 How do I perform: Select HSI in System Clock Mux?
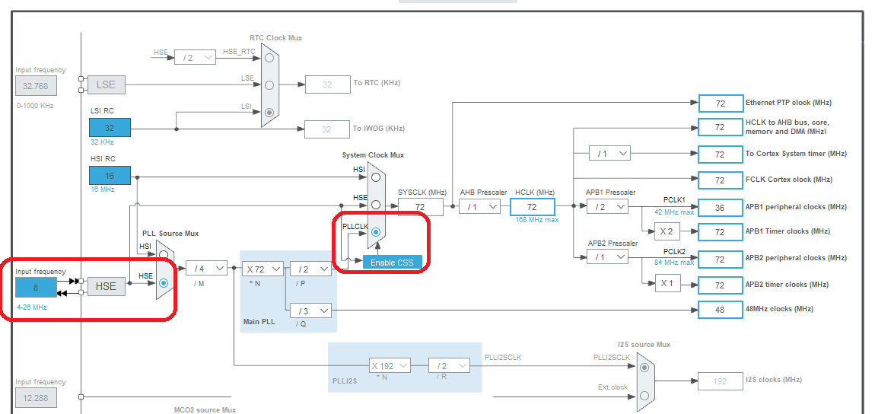tap(376, 177)
